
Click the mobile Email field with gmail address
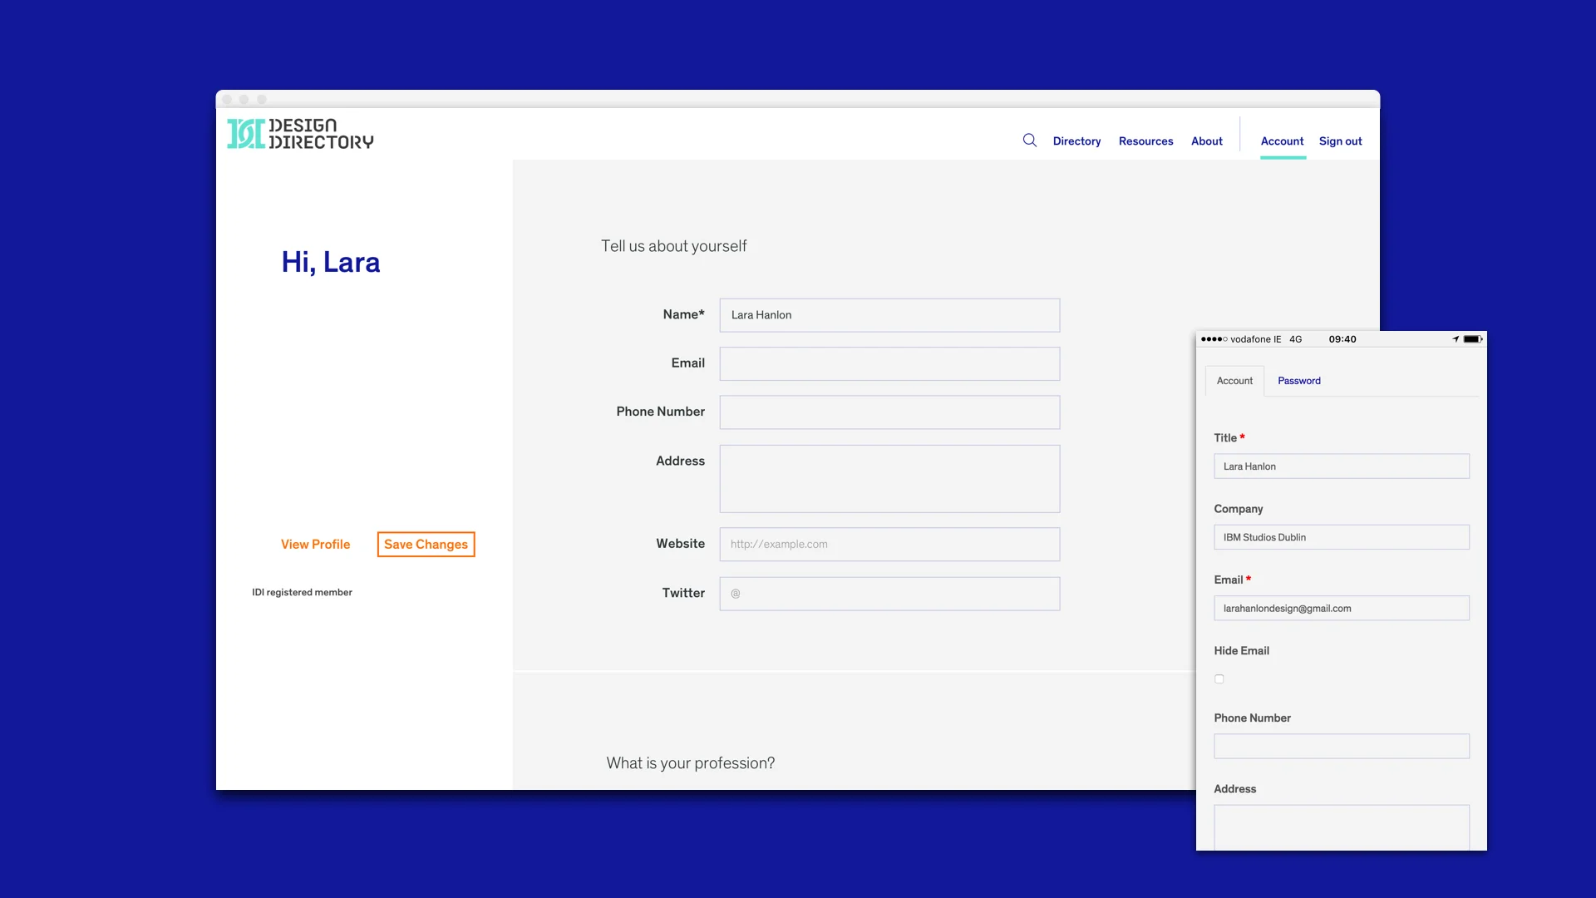tap(1341, 609)
